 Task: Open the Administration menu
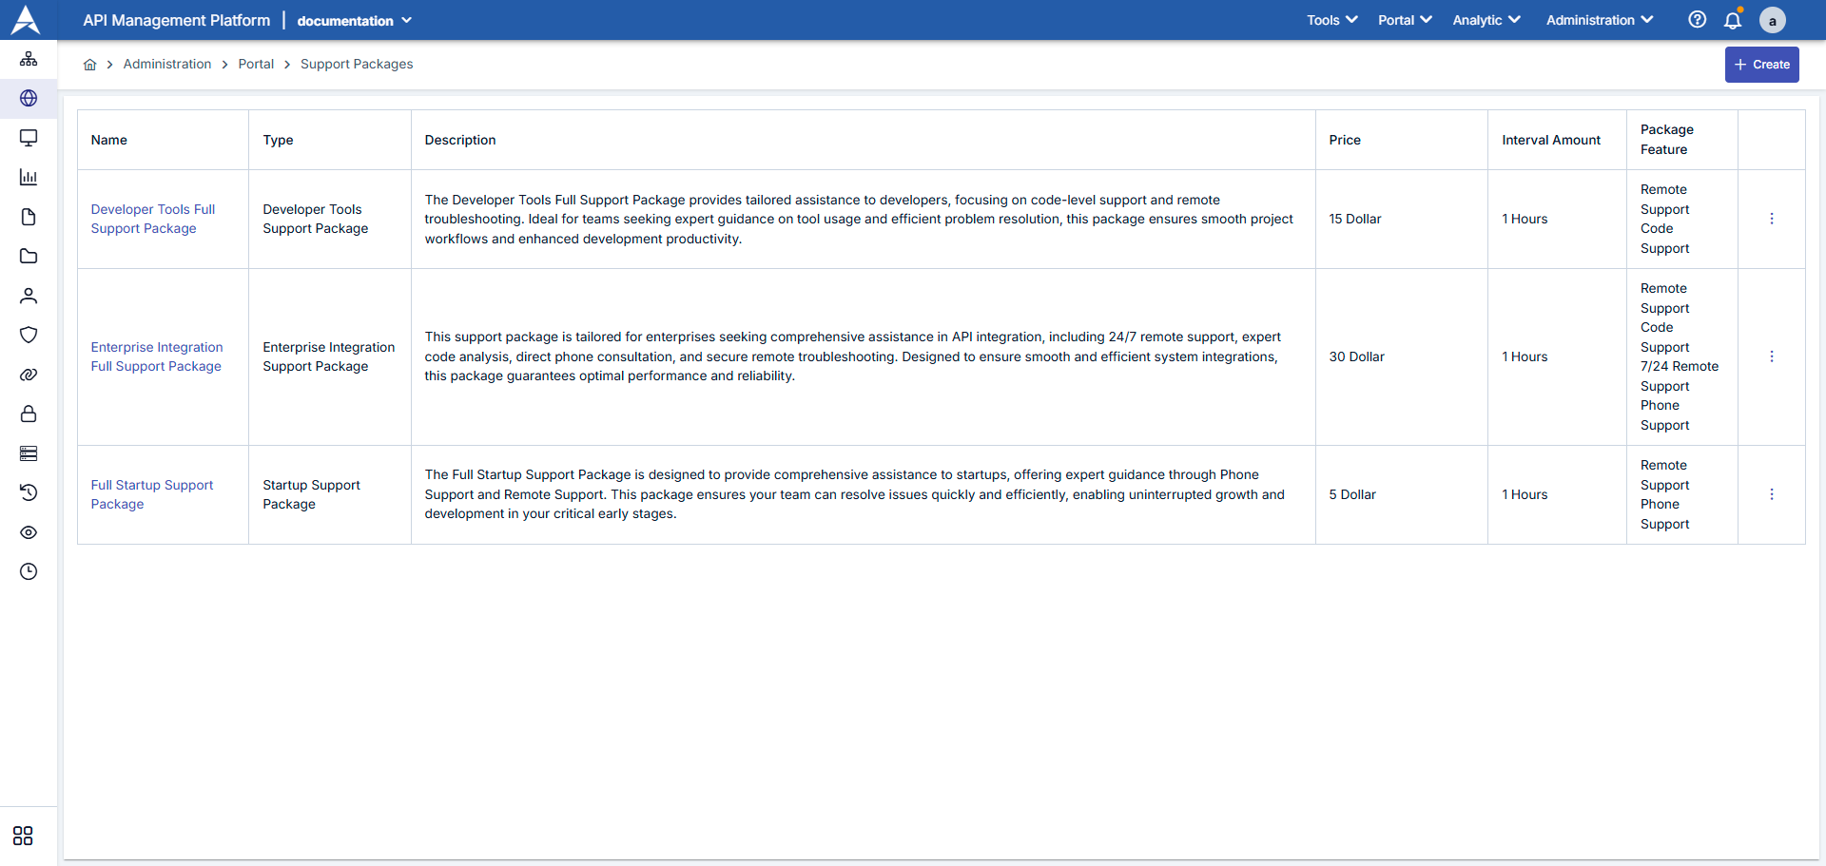pyautogui.click(x=1599, y=20)
